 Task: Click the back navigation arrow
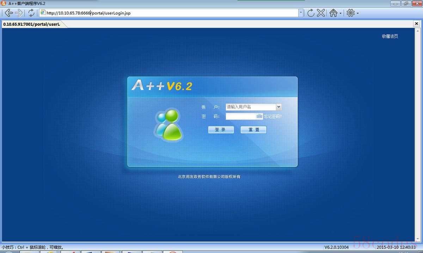coord(8,13)
